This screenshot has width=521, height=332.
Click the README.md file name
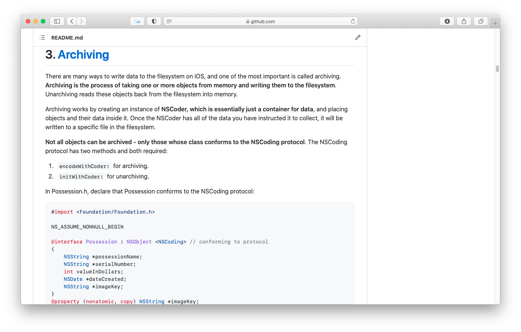tap(67, 38)
